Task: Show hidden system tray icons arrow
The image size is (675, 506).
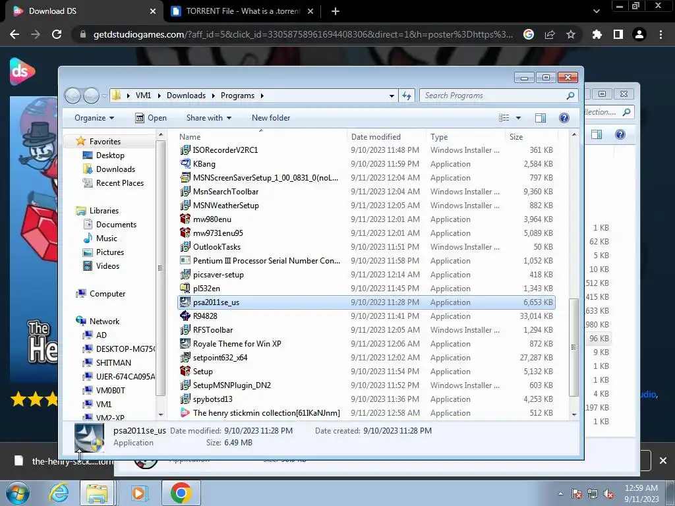Action: click(560, 493)
